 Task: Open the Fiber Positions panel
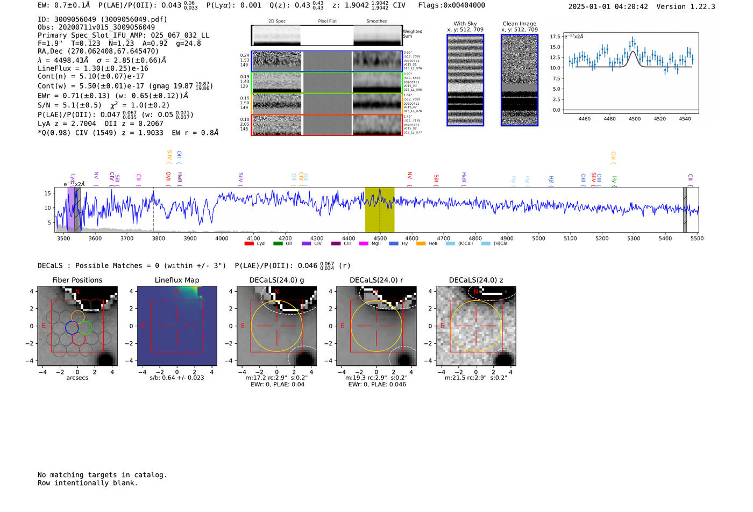point(77,326)
